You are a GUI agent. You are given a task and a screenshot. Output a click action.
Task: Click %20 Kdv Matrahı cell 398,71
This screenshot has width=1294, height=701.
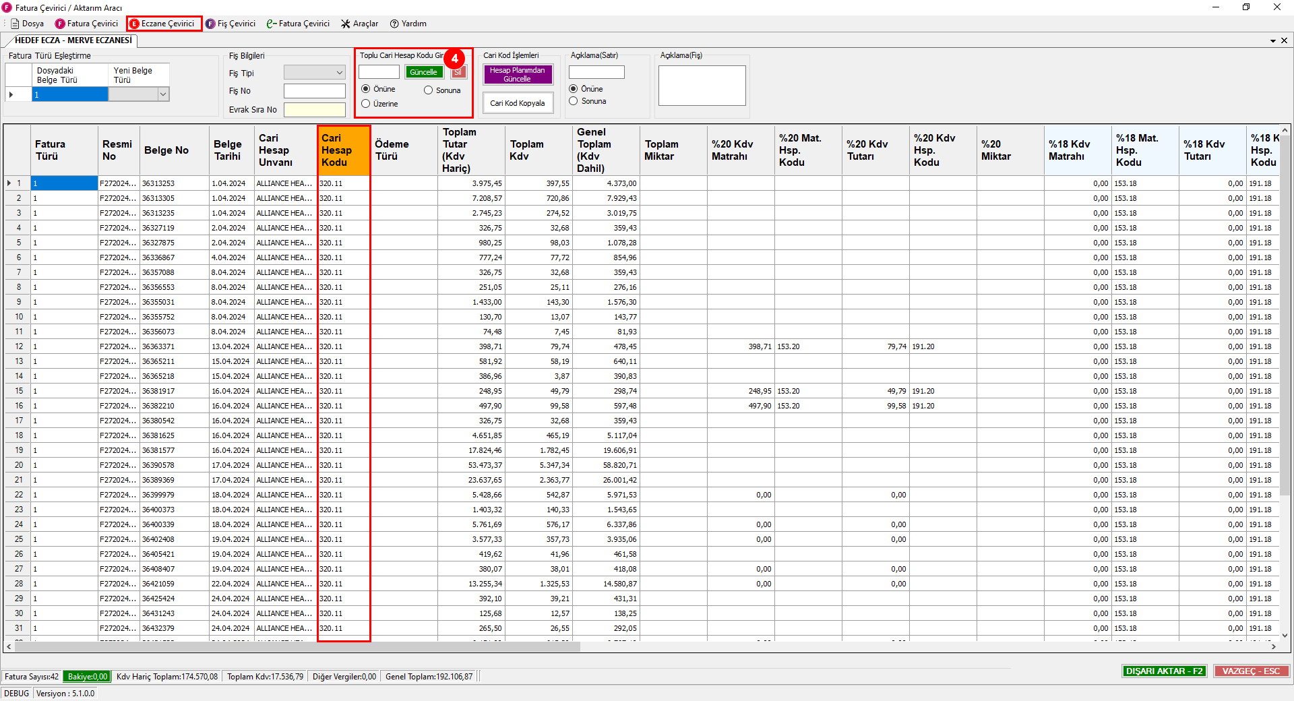740,346
